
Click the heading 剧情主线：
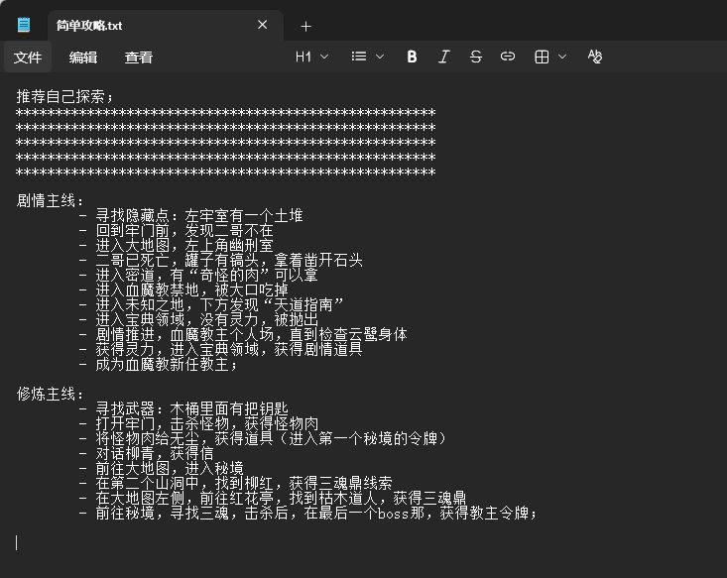(51, 200)
